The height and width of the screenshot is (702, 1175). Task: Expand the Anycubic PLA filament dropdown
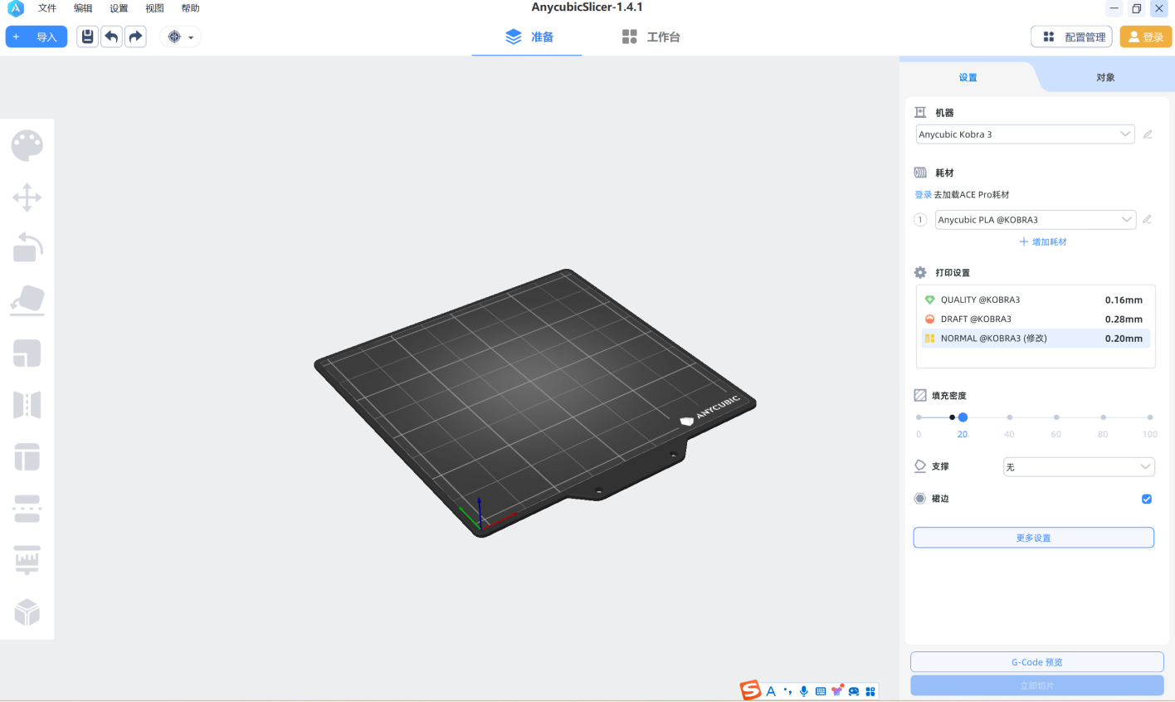coord(1035,220)
